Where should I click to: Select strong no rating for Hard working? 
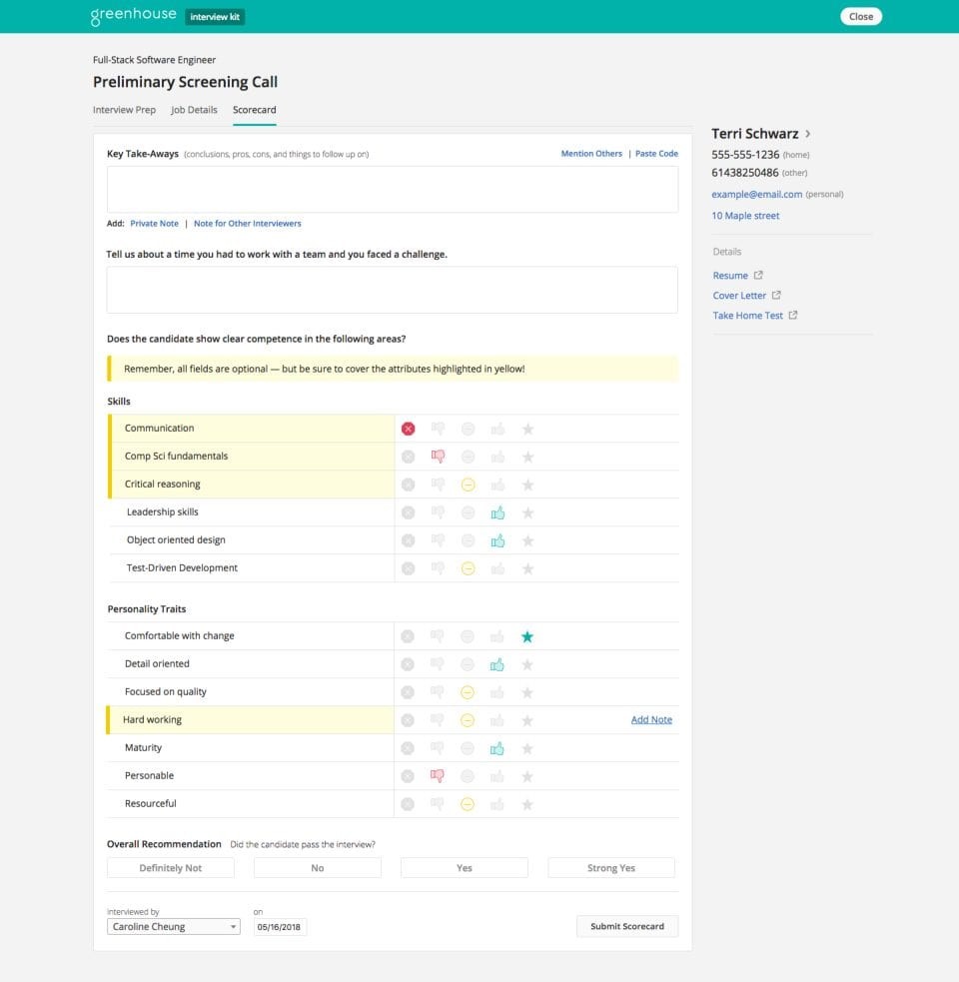(408, 719)
